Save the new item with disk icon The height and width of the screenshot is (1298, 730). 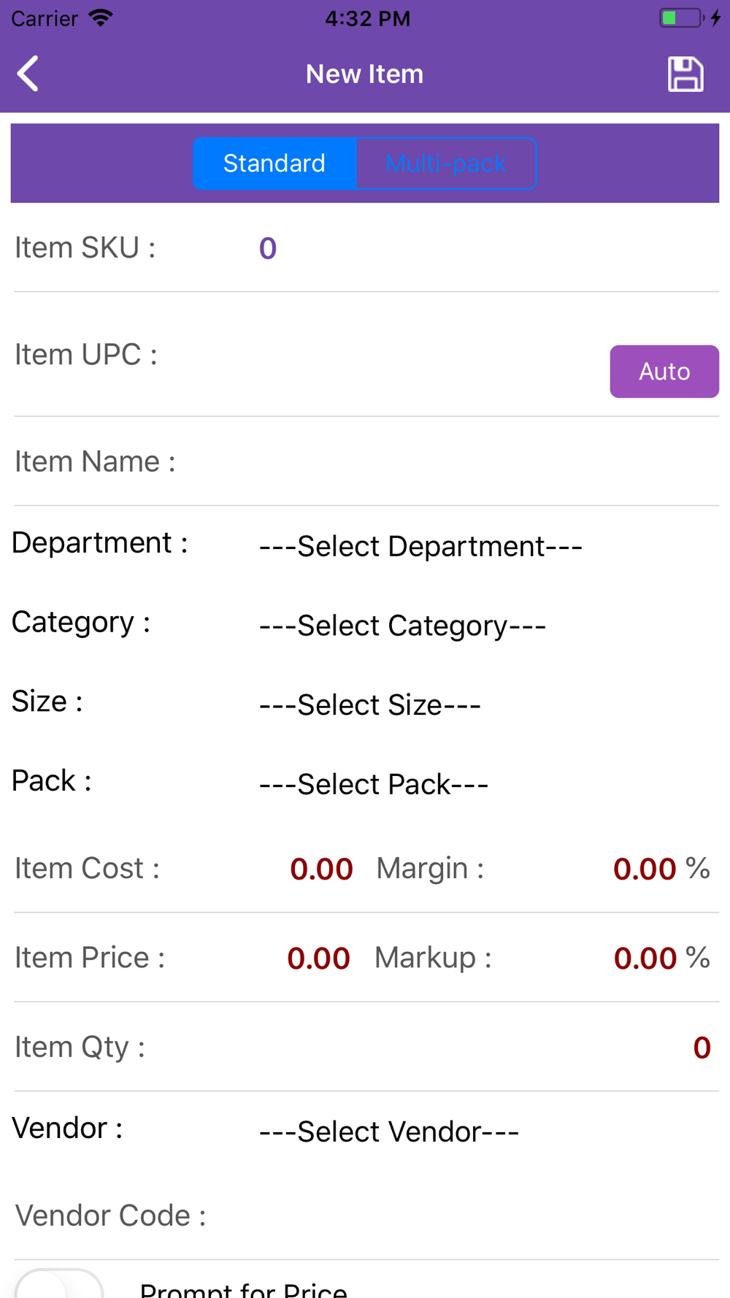[685, 74]
